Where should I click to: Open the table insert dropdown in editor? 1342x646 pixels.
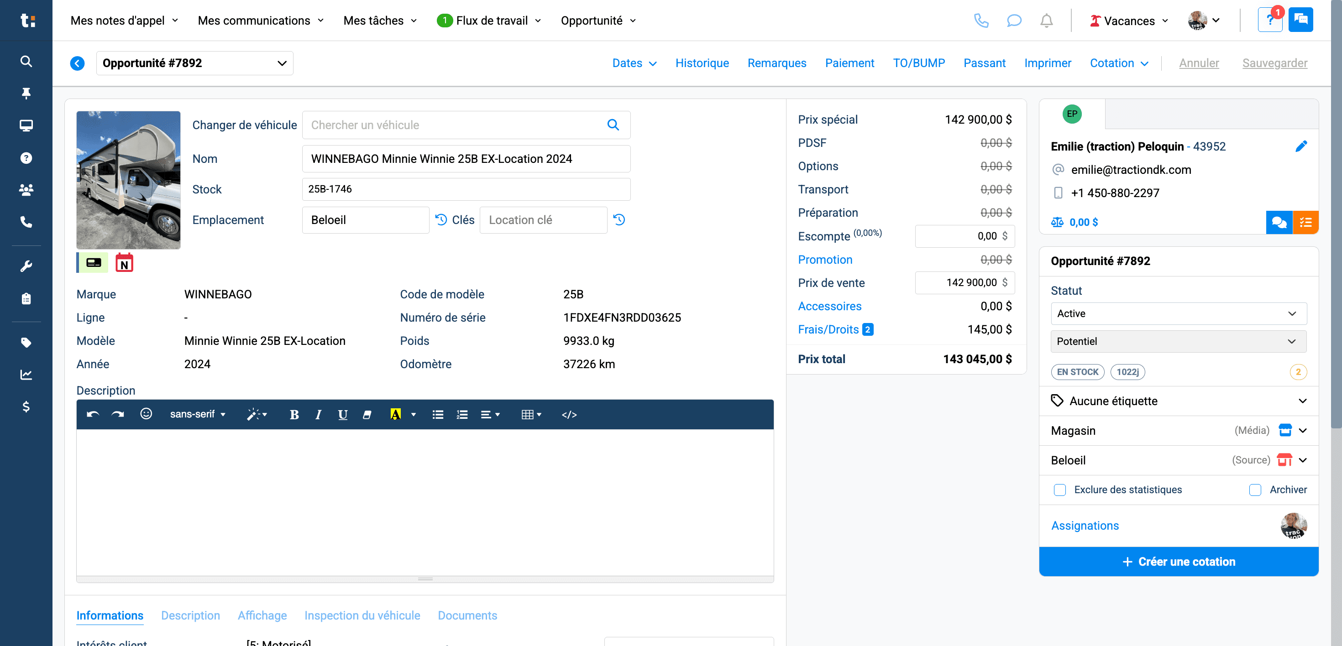pos(531,414)
